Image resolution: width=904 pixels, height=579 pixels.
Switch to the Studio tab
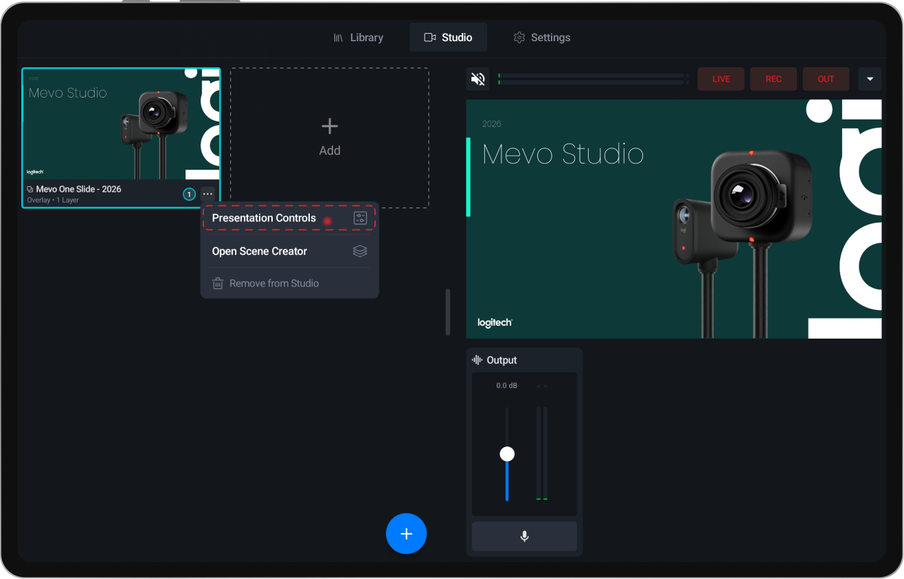coord(448,37)
